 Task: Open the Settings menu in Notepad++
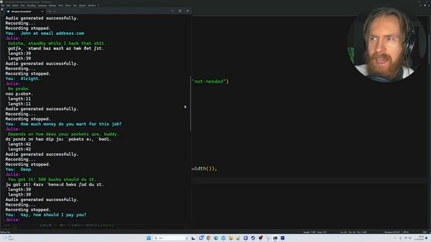coord(53,5)
